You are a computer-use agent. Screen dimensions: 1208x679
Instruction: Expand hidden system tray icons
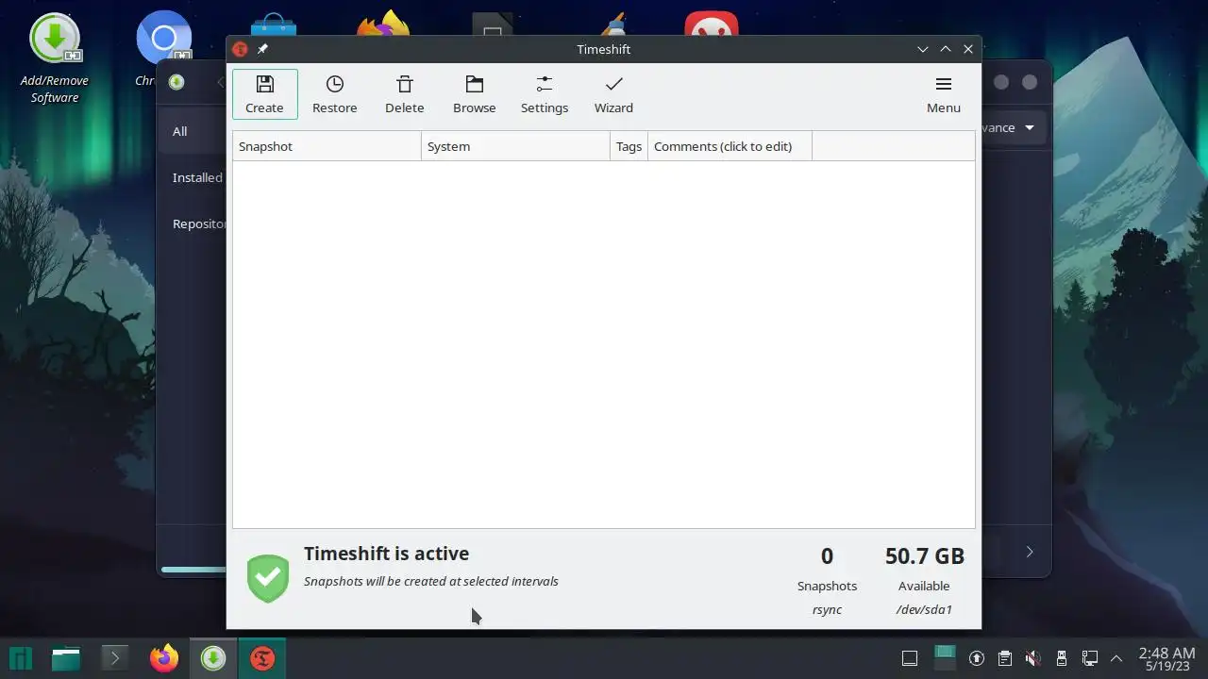(x=1116, y=658)
